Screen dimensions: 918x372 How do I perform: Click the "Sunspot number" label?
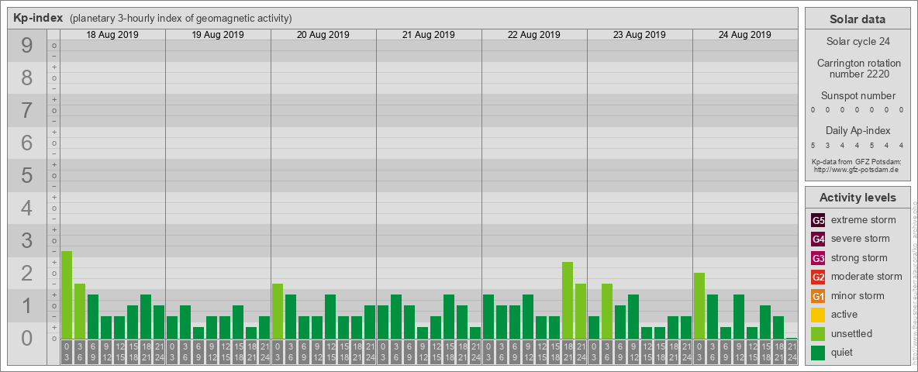858,96
